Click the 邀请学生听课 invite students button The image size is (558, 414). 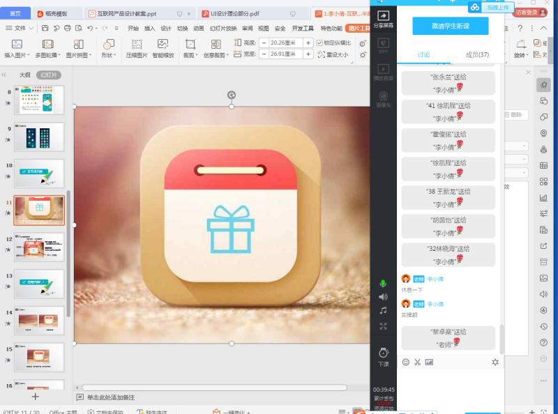[450, 25]
